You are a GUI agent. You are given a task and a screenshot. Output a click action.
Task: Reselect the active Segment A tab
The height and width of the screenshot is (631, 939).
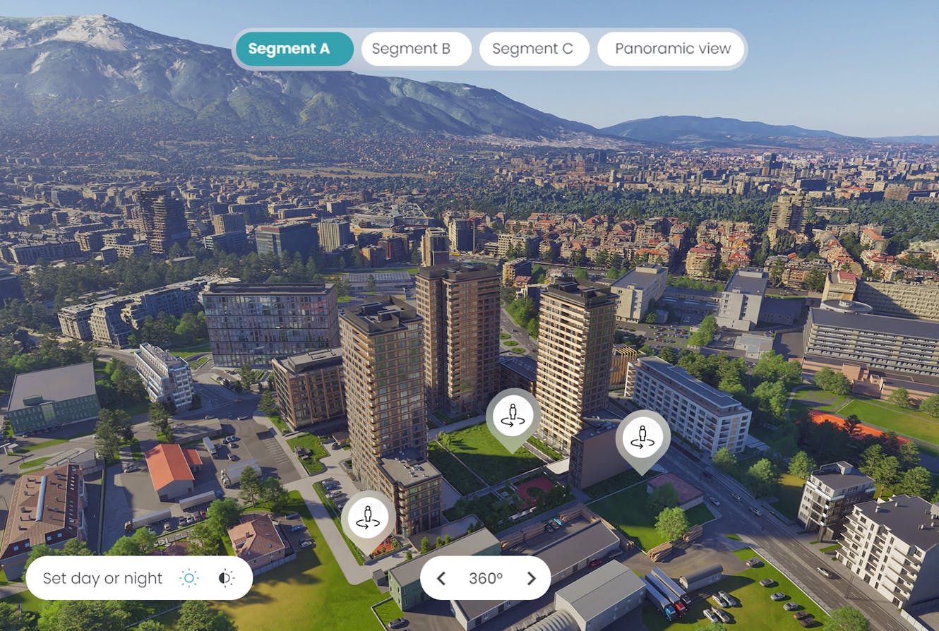pos(294,49)
